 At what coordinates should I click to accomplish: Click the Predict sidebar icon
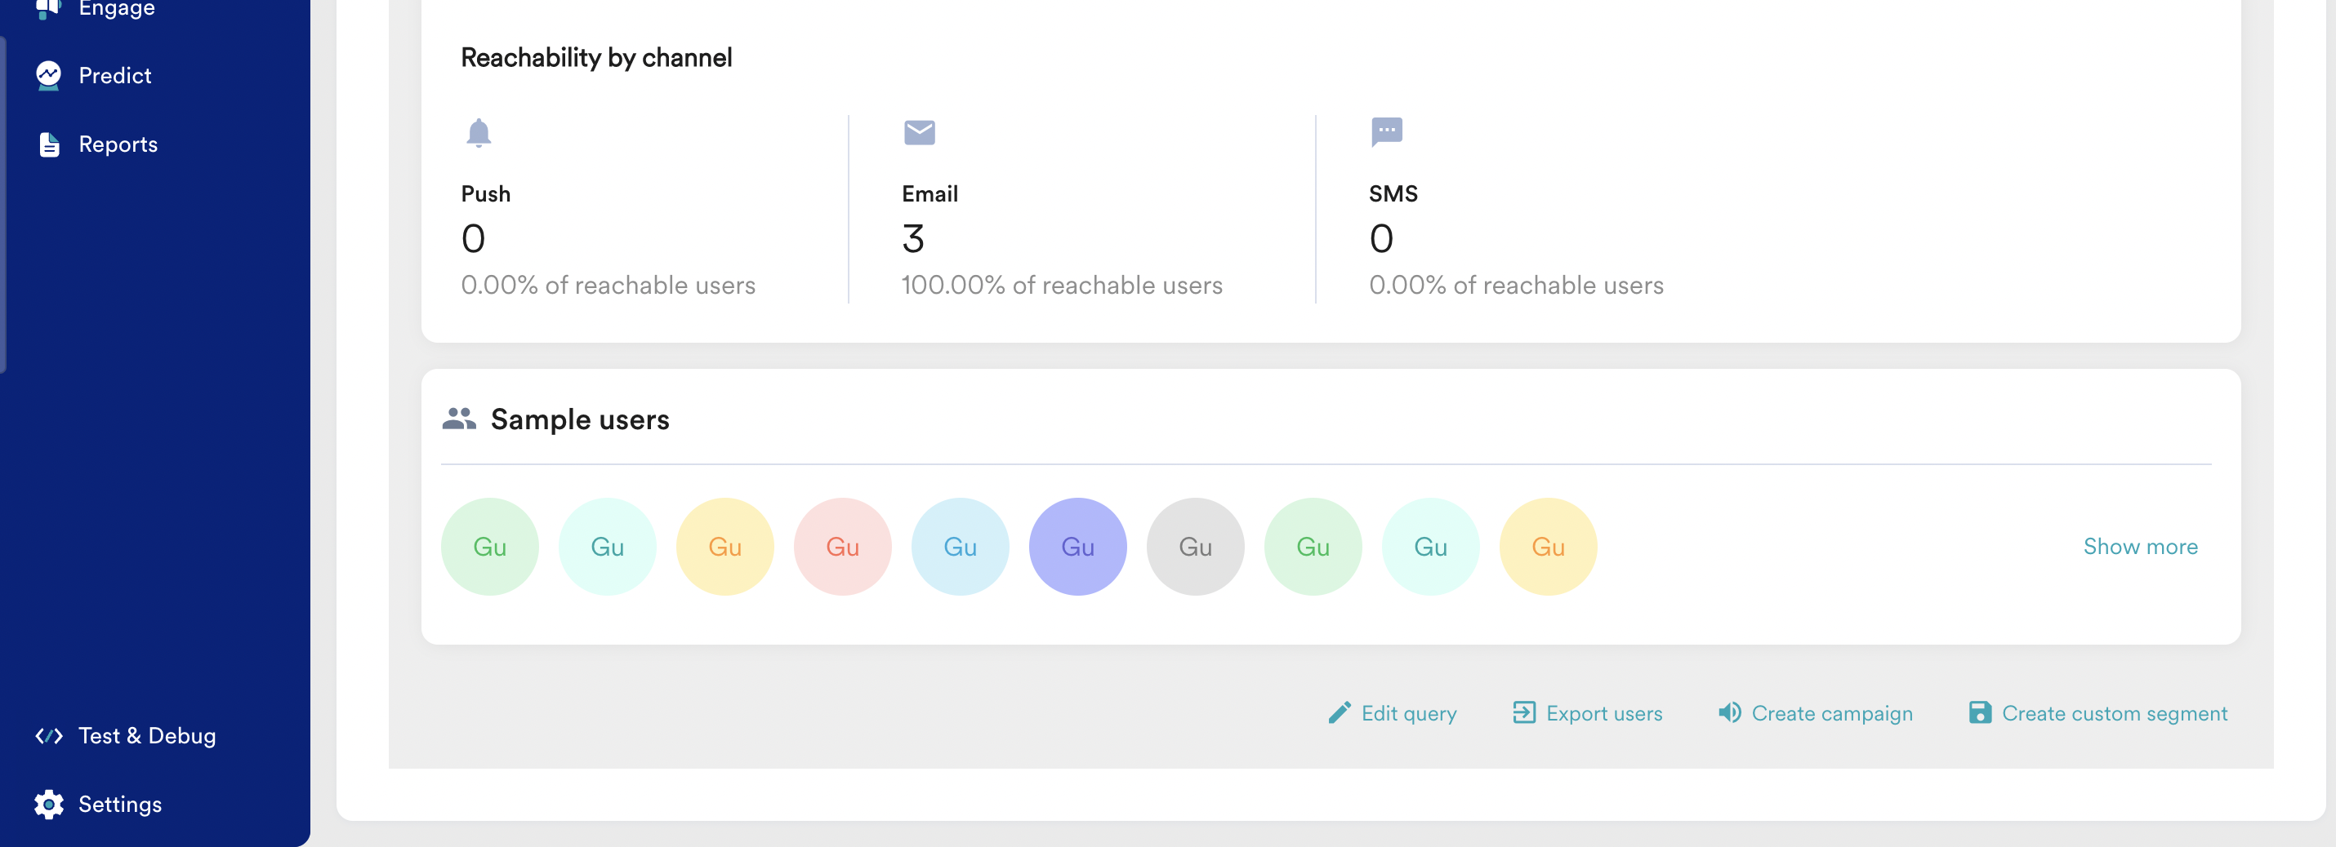pos(49,75)
